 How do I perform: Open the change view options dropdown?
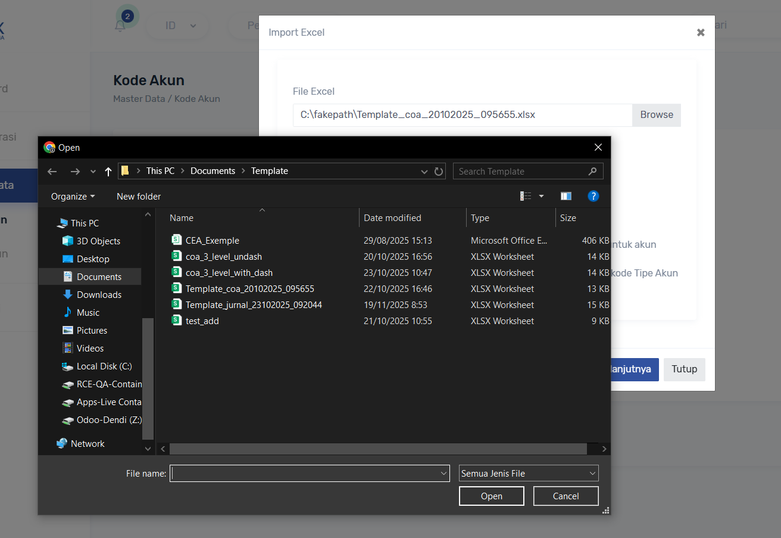(x=541, y=196)
